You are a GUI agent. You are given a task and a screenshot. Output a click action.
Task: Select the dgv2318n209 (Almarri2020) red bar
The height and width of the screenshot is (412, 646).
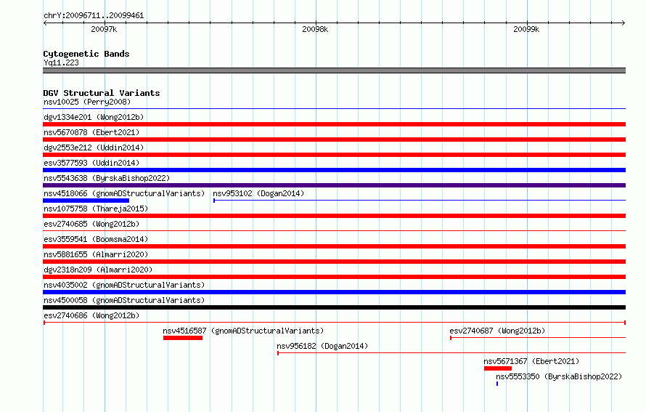[334, 277]
